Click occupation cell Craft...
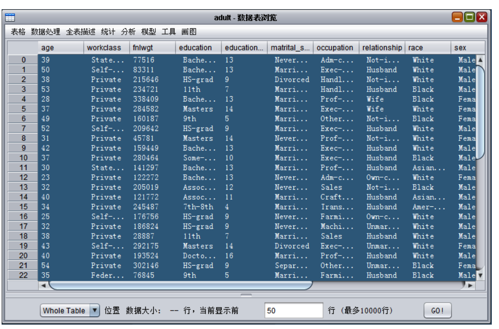The width and height of the screenshot is (499, 329). 337,197
